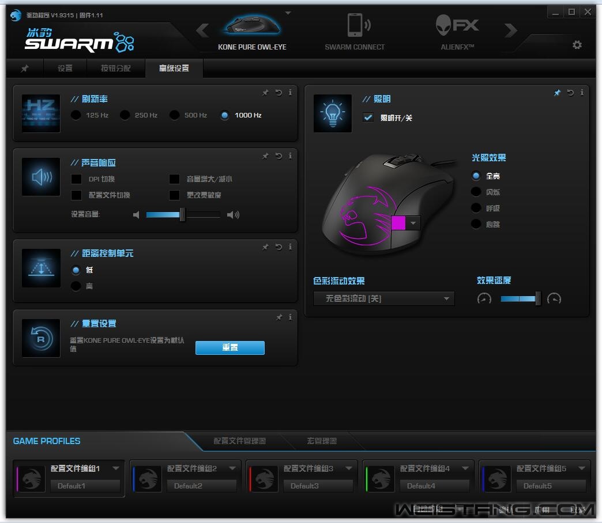
Task: Show info for the 重置设置 panel
Action: (290, 317)
